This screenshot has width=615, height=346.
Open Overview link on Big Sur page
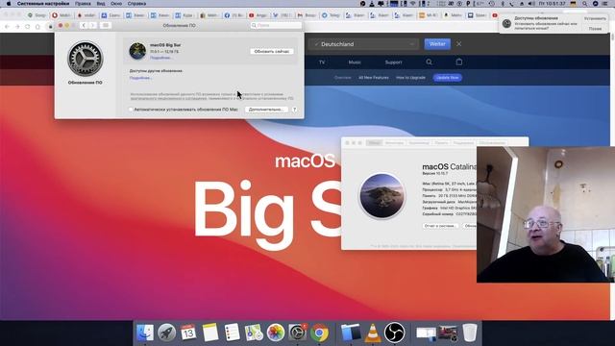[x=343, y=78]
